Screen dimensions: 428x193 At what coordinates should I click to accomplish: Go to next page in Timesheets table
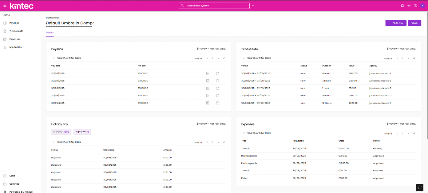click(x=408, y=59)
